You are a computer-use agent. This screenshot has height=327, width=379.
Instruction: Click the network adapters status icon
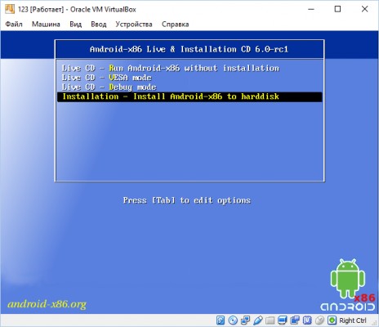tap(245, 320)
